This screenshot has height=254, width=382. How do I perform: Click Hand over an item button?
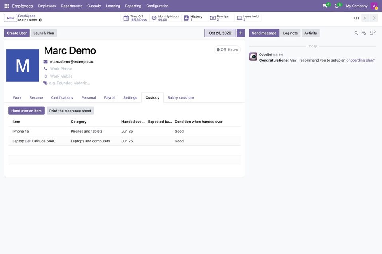pyautogui.click(x=27, y=111)
